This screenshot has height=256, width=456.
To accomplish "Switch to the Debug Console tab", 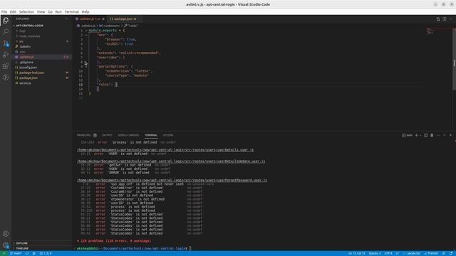I will [x=128, y=135].
